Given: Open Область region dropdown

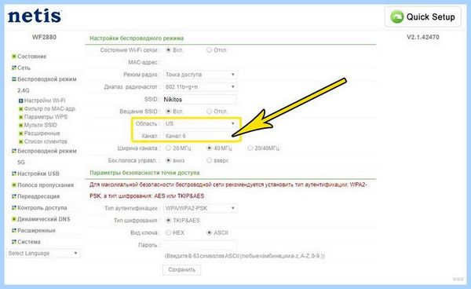Looking at the screenshot, I should [x=200, y=124].
